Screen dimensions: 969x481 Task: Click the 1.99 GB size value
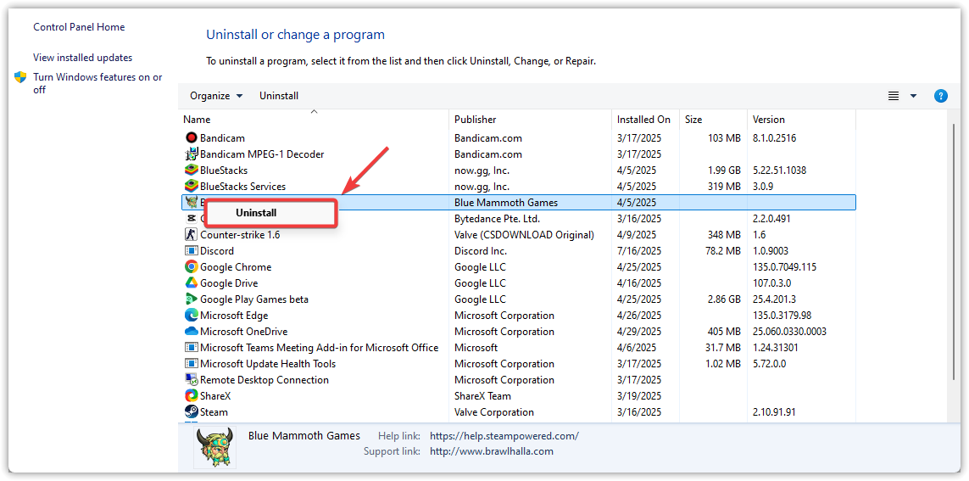(x=724, y=170)
